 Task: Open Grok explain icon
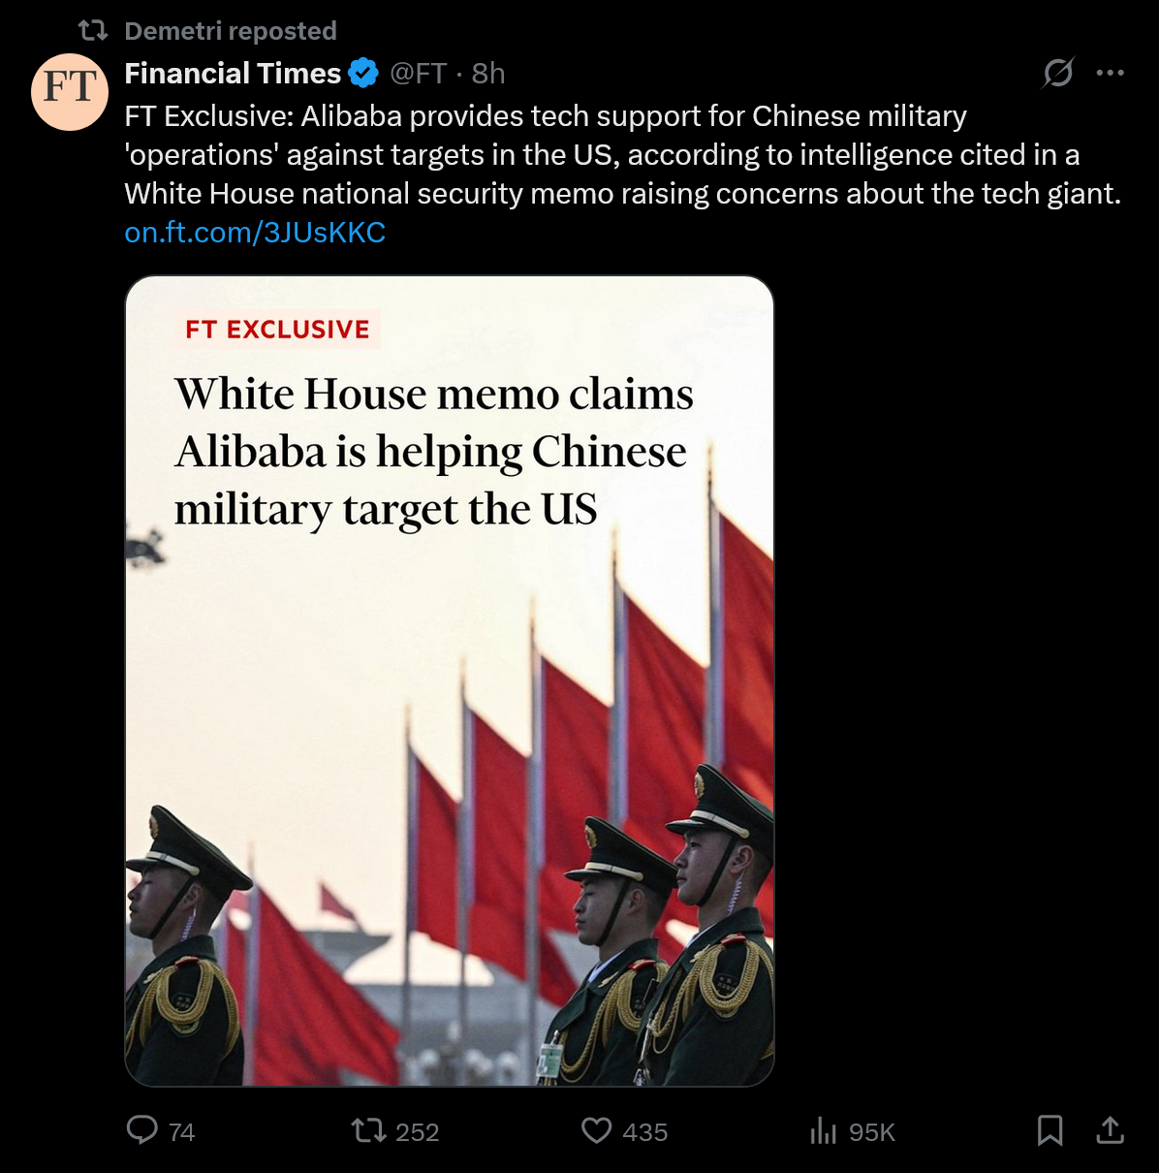click(x=1057, y=73)
